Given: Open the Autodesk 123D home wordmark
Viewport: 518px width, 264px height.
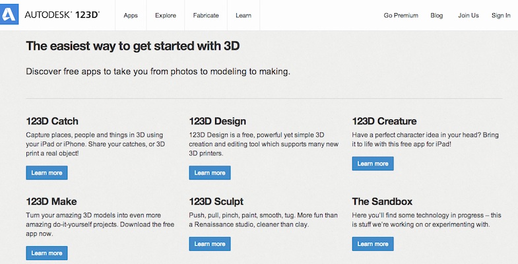Looking at the screenshot, I should click(x=62, y=15).
